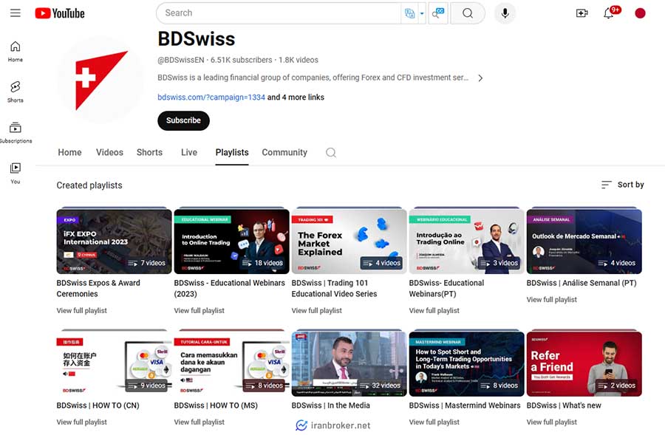The width and height of the screenshot is (665, 435).
Task: Show the 'and 4 more links' list
Action: point(296,97)
